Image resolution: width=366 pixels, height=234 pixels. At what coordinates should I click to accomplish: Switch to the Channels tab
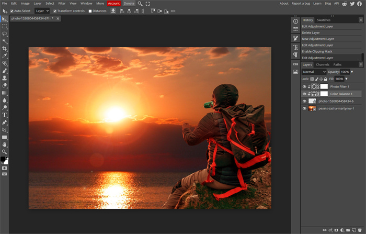pos(323,64)
